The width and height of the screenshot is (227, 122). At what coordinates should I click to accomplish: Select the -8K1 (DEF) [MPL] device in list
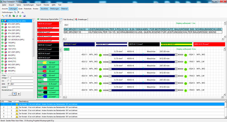pos(14,52)
